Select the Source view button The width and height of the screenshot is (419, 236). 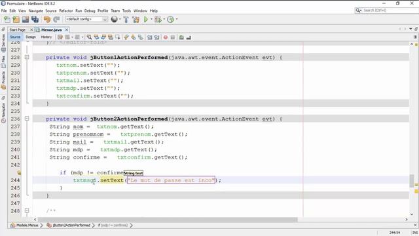(x=15, y=37)
